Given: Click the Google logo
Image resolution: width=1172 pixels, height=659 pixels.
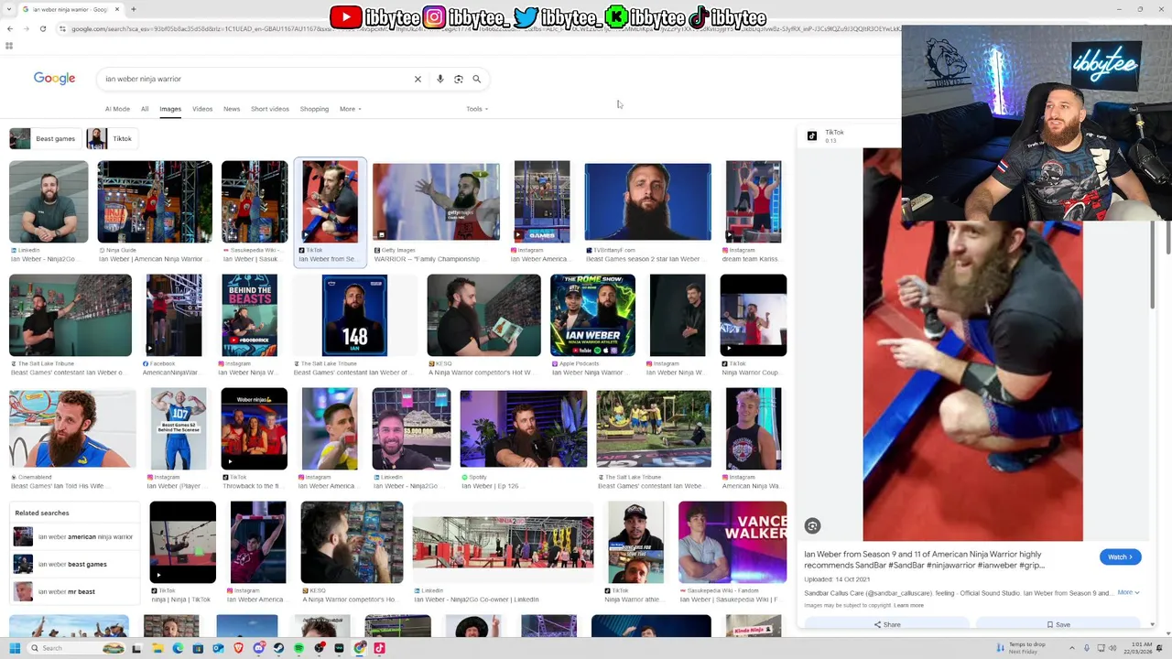Looking at the screenshot, I should (x=54, y=78).
